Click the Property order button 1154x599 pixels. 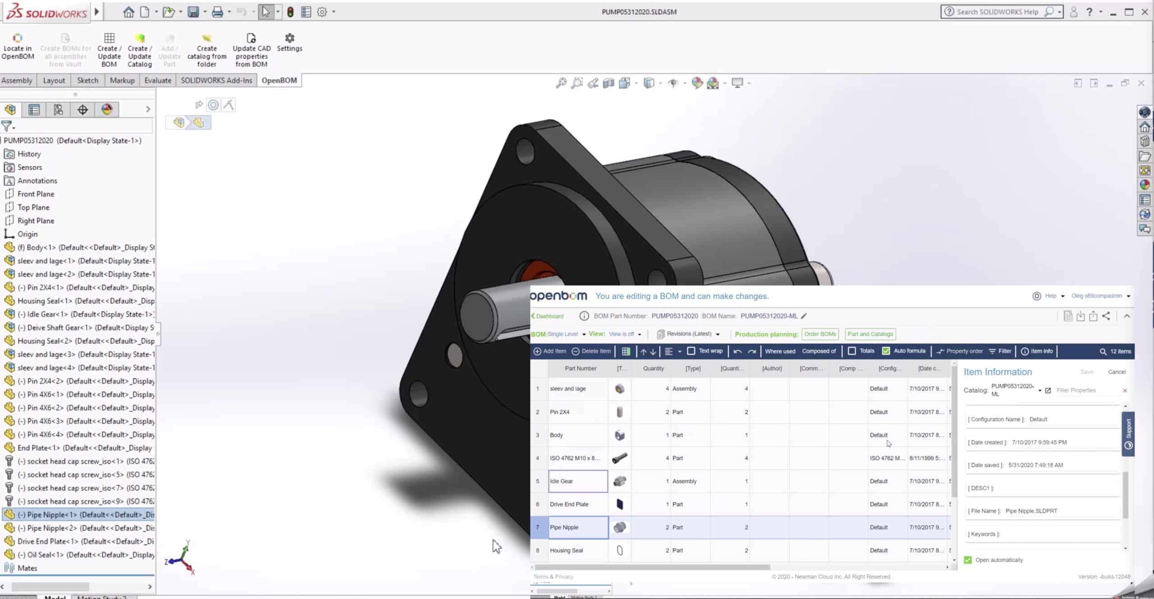click(959, 351)
